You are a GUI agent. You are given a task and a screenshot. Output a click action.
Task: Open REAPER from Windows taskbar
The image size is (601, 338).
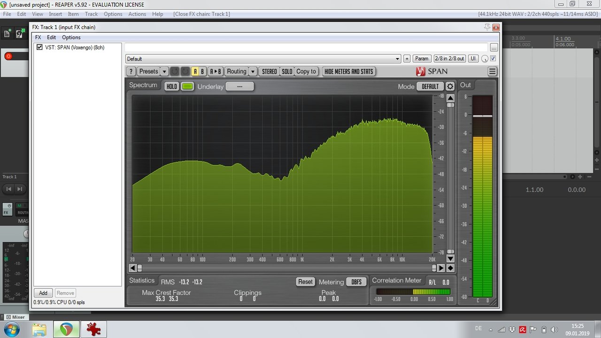[x=66, y=330]
